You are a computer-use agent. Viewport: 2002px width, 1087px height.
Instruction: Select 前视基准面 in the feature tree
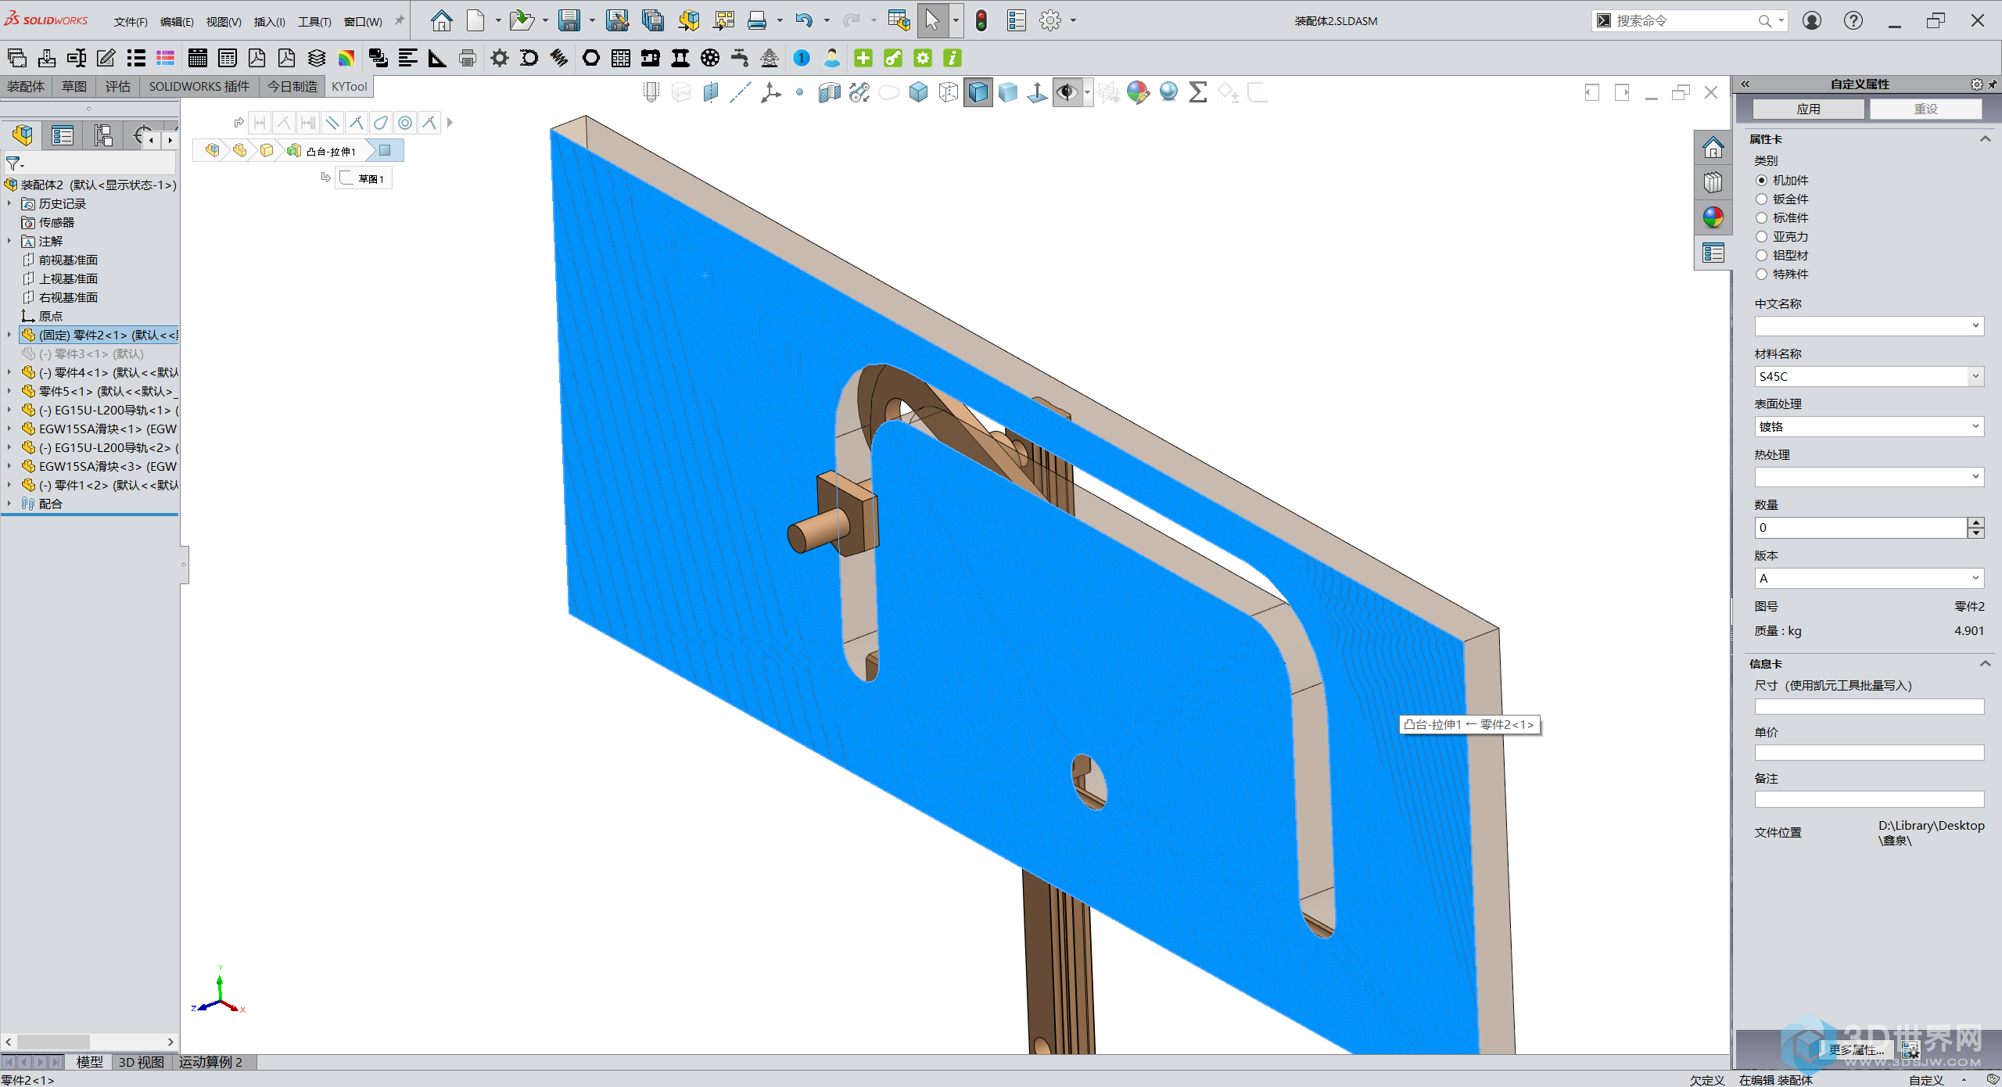pyautogui.click(x=68, y=260)
